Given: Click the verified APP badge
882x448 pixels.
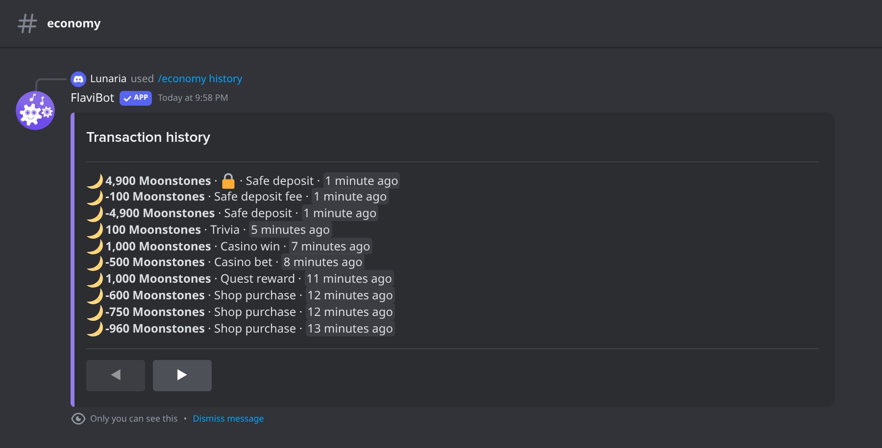Looking at the screenshot, I should [x=136, y=98].
